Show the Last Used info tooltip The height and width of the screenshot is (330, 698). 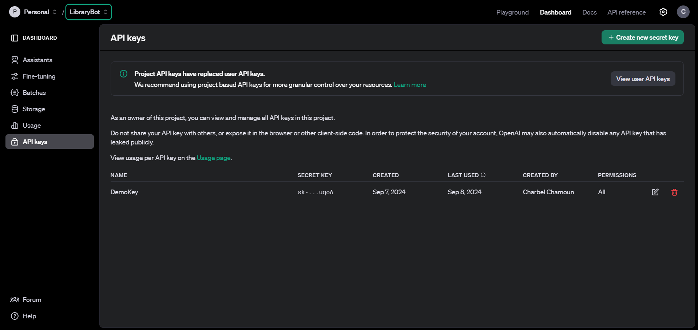click(x=483, y=175)
